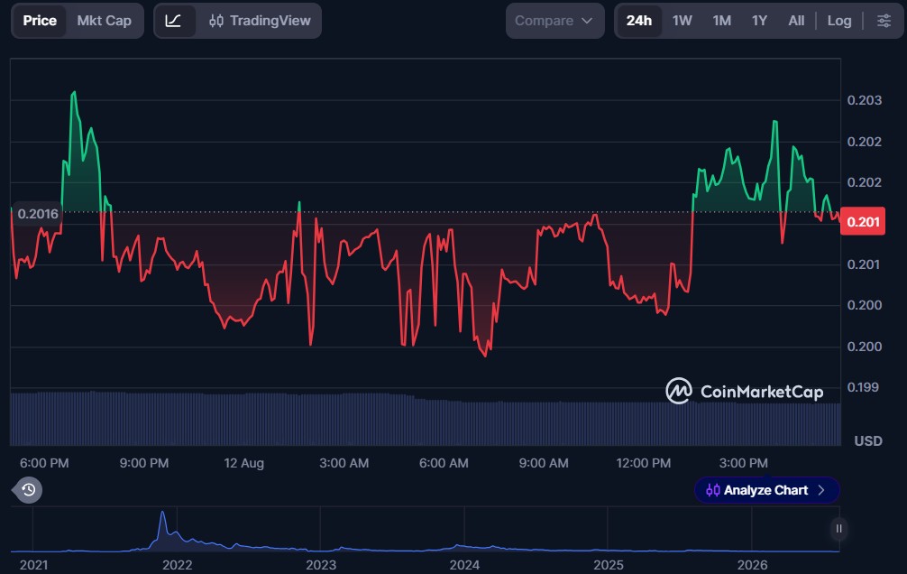
Task: Click the 9:00 PM time axis label
Action: click(x=144, y=463)
